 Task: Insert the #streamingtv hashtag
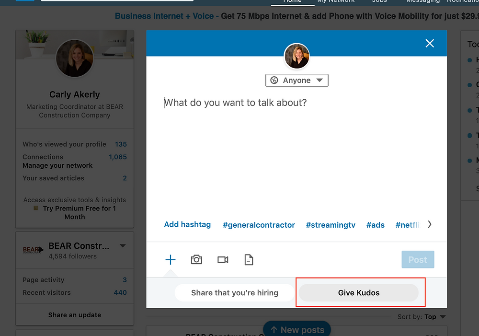[331, 225]
